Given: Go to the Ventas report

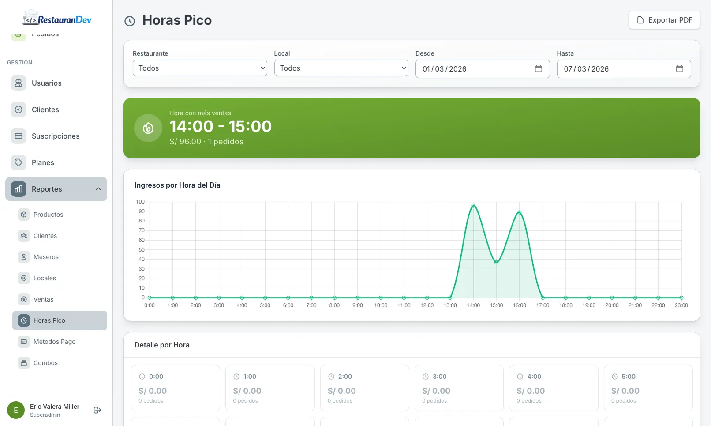Looking at the screenshot, I should pos(43,299).
